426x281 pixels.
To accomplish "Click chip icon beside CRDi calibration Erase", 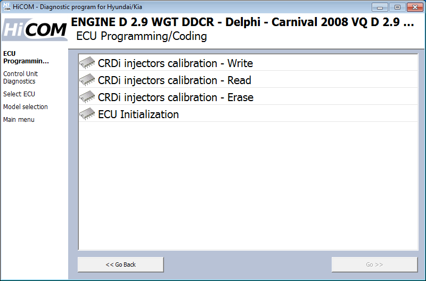I will [87, 97].
